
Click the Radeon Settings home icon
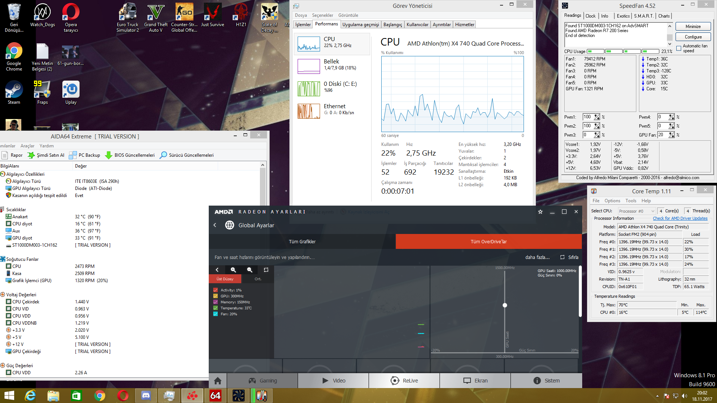click(x=218, y=381)
